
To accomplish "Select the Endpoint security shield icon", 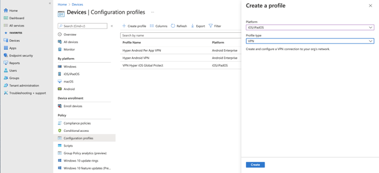I will coord(6,55).
